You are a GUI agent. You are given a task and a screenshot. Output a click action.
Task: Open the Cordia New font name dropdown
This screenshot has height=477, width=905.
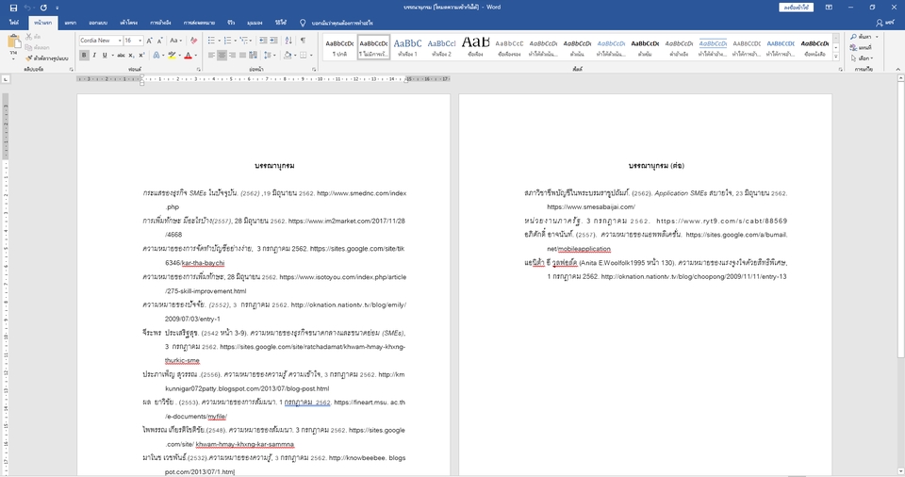[x=120, y=41]
